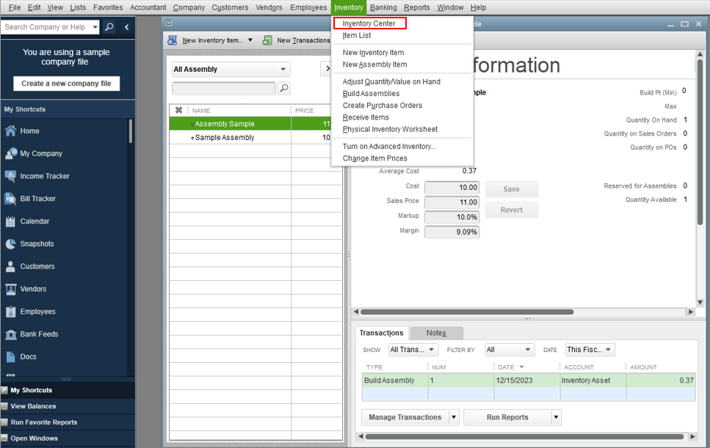Image resolution: width=710 pixels, height=448 pixels.
Task: Sort by the DATE column arrow
Action: 521,367
